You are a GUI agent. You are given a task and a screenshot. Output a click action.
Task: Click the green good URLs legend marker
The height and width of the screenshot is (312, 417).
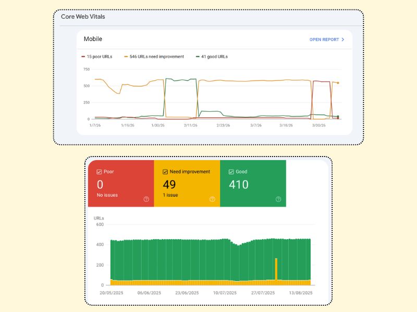point(198,57)
